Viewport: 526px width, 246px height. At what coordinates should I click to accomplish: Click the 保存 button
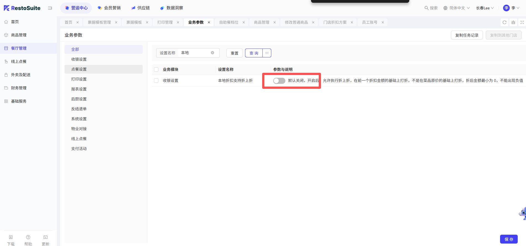(x=509, y=239)
